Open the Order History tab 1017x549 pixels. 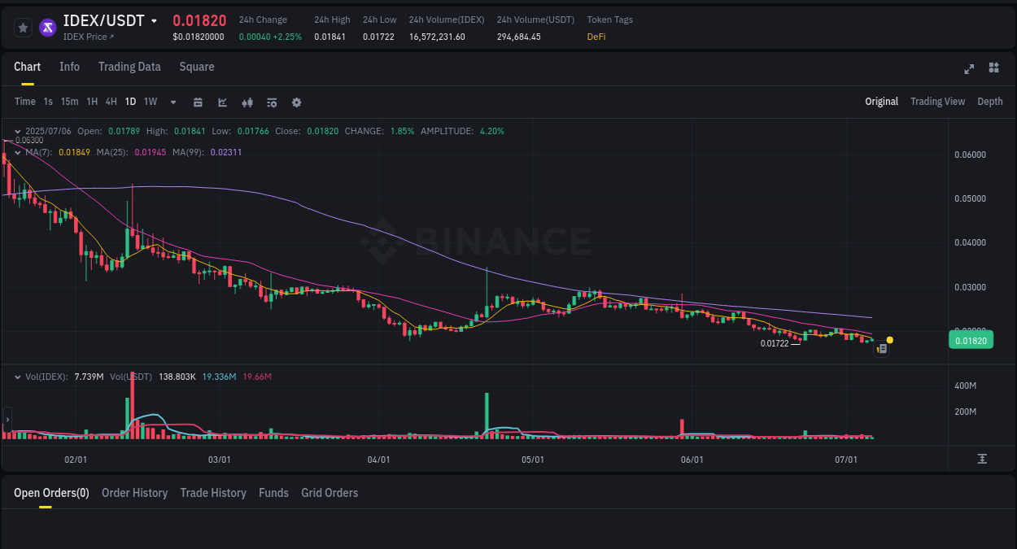pos(134,493)
